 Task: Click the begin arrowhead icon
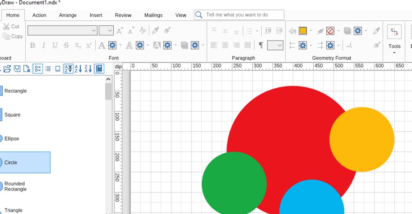(292, 46)
